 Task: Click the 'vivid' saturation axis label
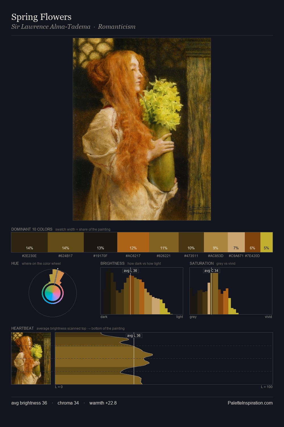tap(268, 317)
